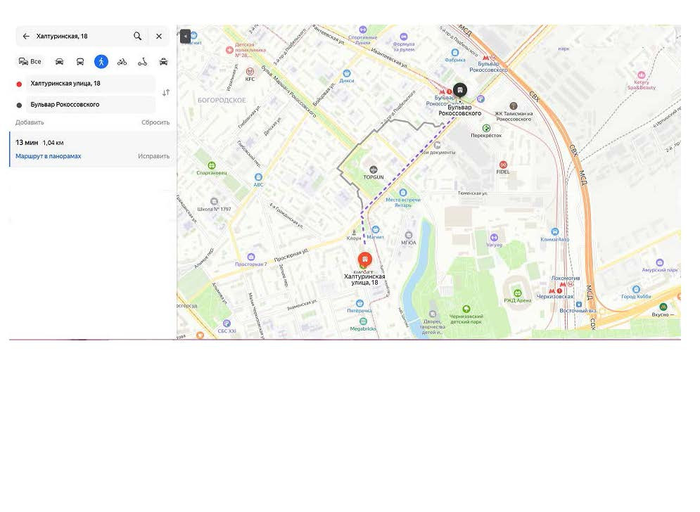
Task: Click the Место встречи Янтарь marker
Action: tap(402, 193)
